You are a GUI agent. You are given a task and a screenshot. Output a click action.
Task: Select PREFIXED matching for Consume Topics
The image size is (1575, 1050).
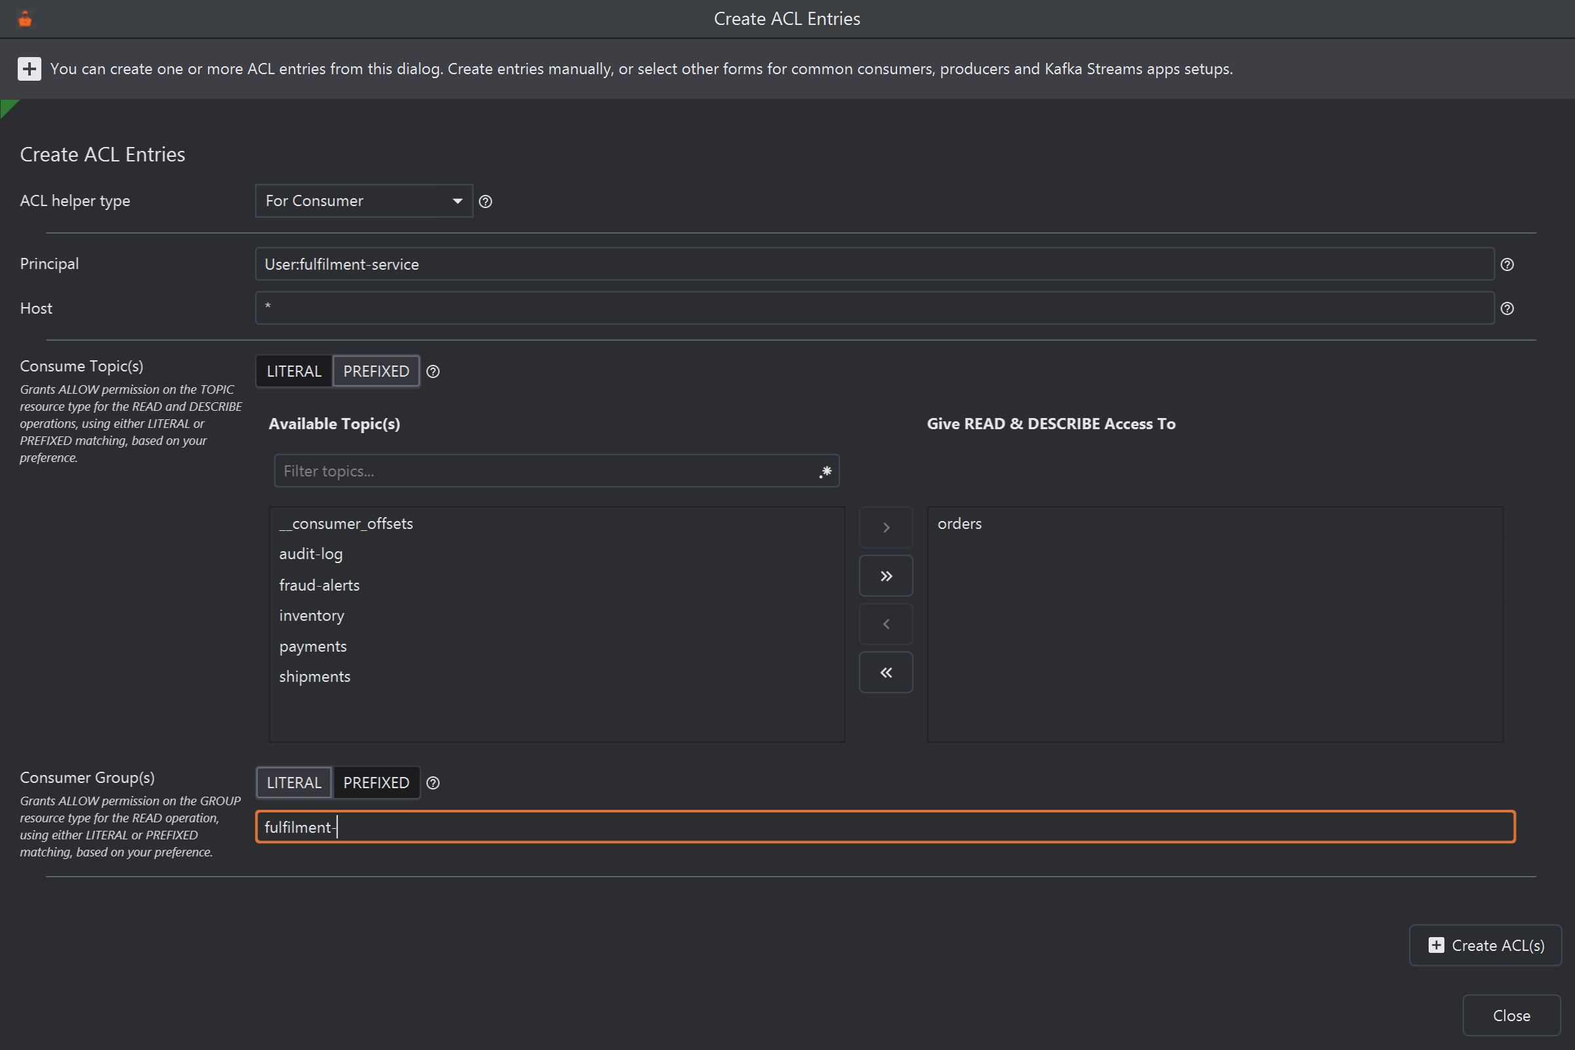click(376, 371)
